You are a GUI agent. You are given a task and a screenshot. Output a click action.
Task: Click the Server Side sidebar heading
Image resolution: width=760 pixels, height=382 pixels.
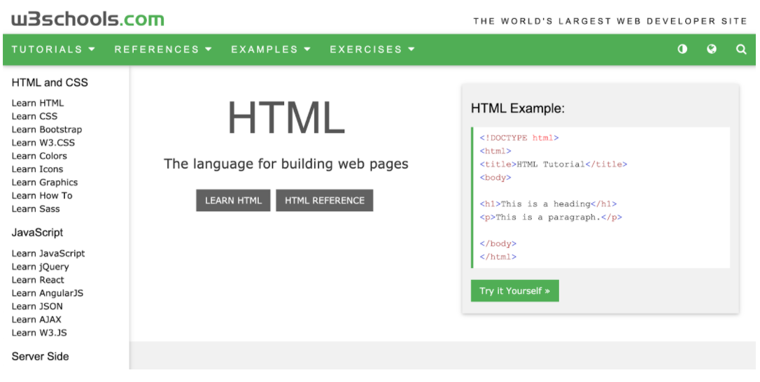40,356
